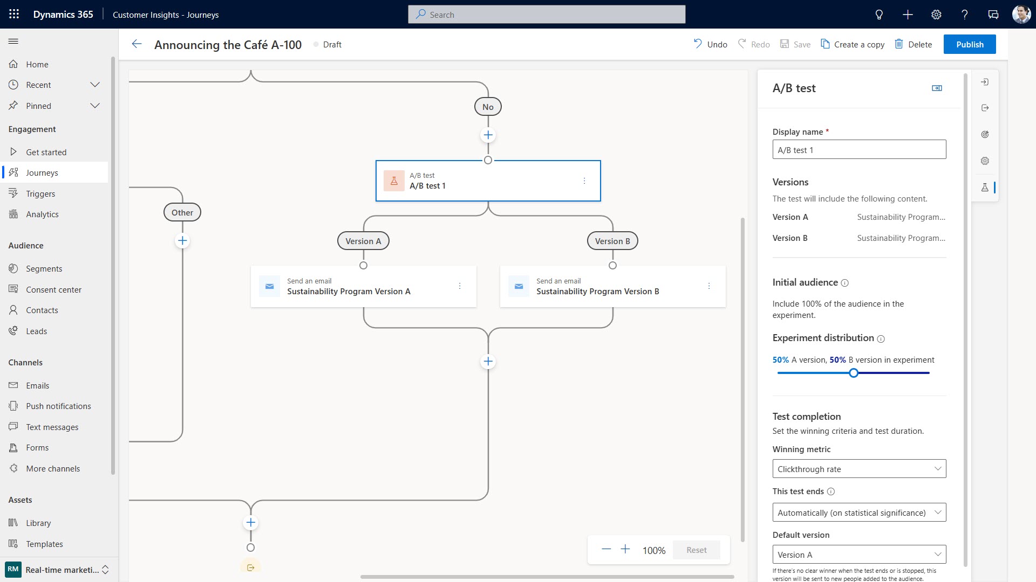
Task: Switch to Templates under Assets
Action: click(x=45, y=544)
